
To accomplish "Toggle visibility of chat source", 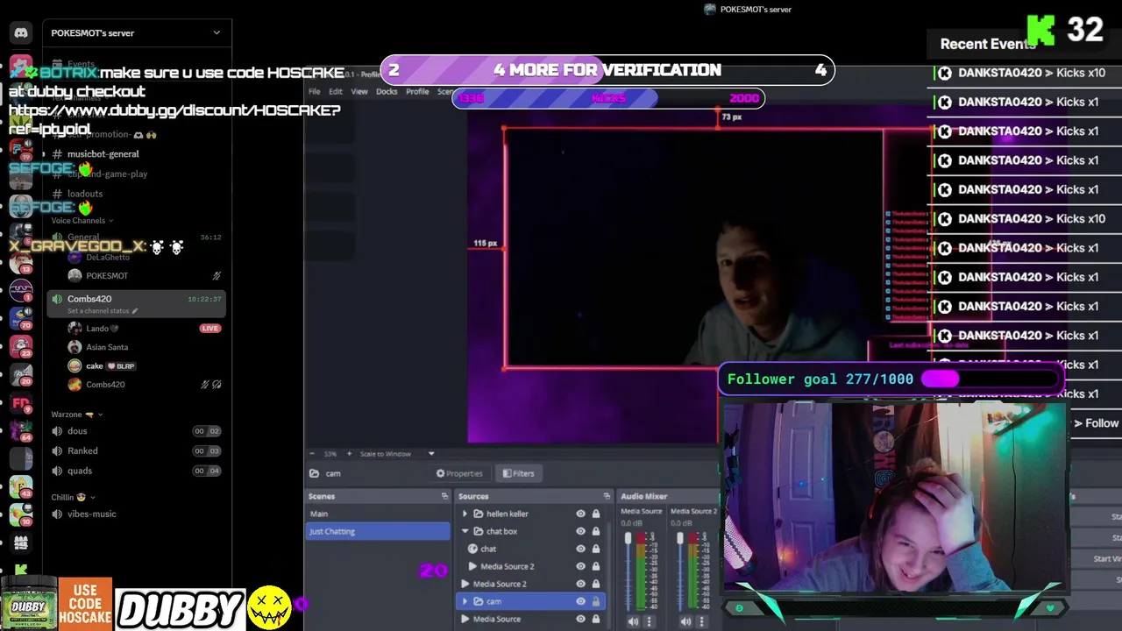I will pyautogui.click(x=580, y=549).
